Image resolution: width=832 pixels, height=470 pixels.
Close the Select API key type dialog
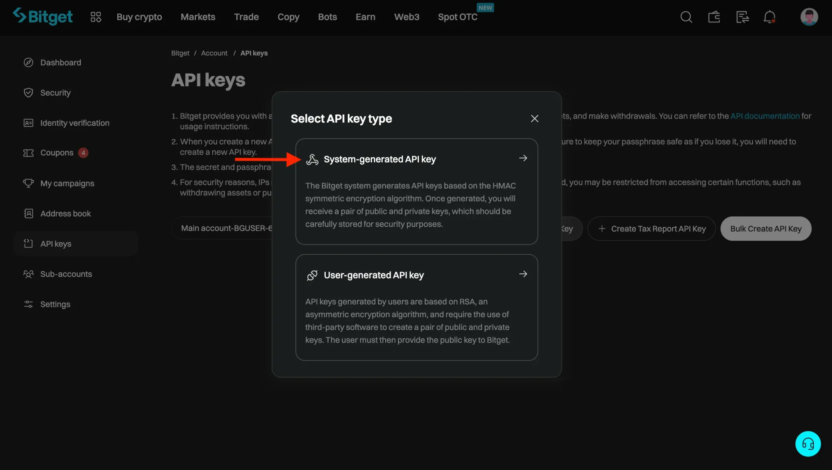(x=535, y=119)
